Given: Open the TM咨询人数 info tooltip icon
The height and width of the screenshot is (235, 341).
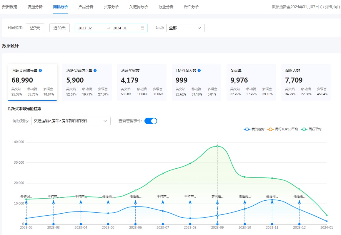Looking at the screenshot, I should pyautogui.click(x=199, y=70).
